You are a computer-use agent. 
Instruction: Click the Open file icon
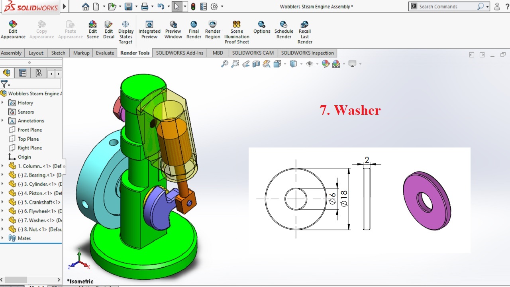tap(112, 6)
